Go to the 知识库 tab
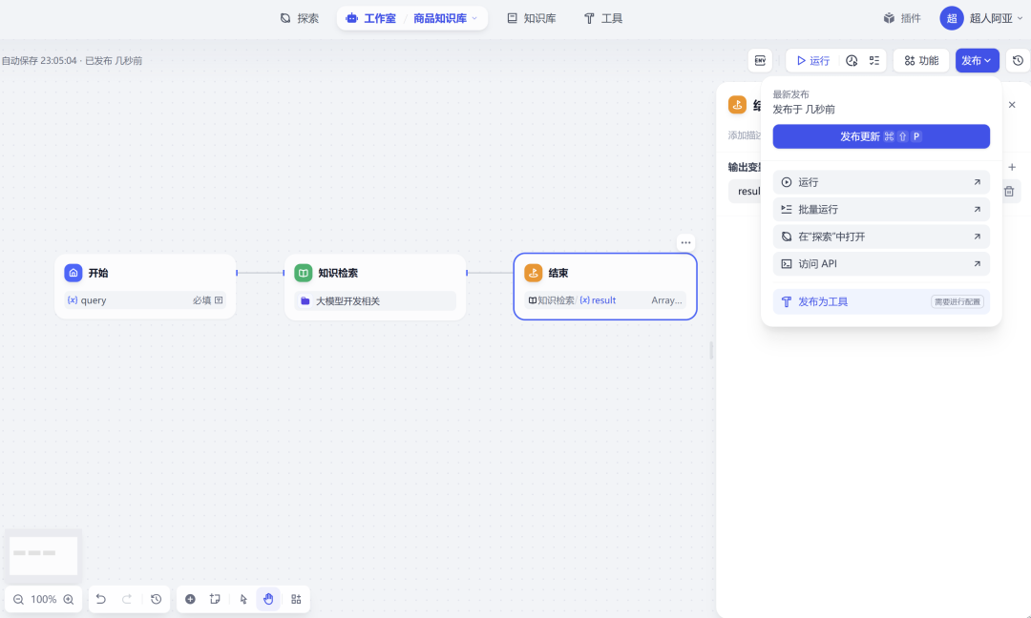Viewport: 1031px width, 618px height. point(531,18)
